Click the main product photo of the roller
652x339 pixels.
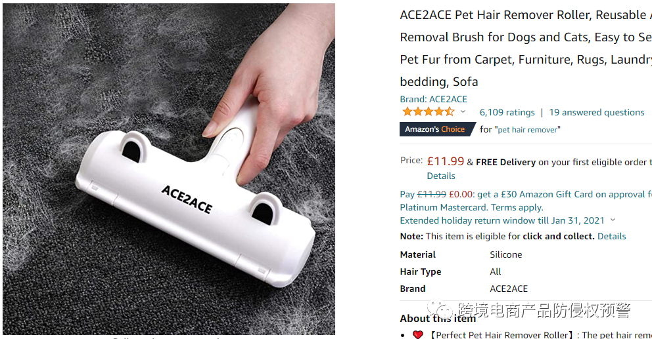pyautogui.click(x=168, y=169)
